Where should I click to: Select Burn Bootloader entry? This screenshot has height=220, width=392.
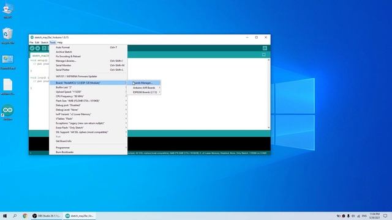tap(88, 152)
